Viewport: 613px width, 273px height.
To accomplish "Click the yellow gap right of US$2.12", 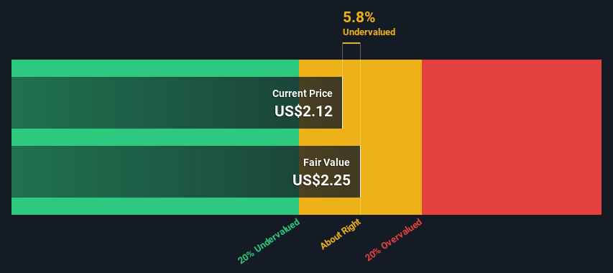I will click(x=351, y=103).
